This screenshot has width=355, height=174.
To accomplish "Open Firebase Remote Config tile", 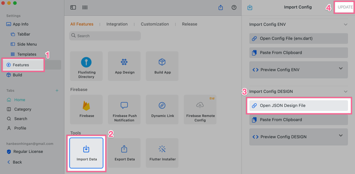I will click(x=200, y=109).
